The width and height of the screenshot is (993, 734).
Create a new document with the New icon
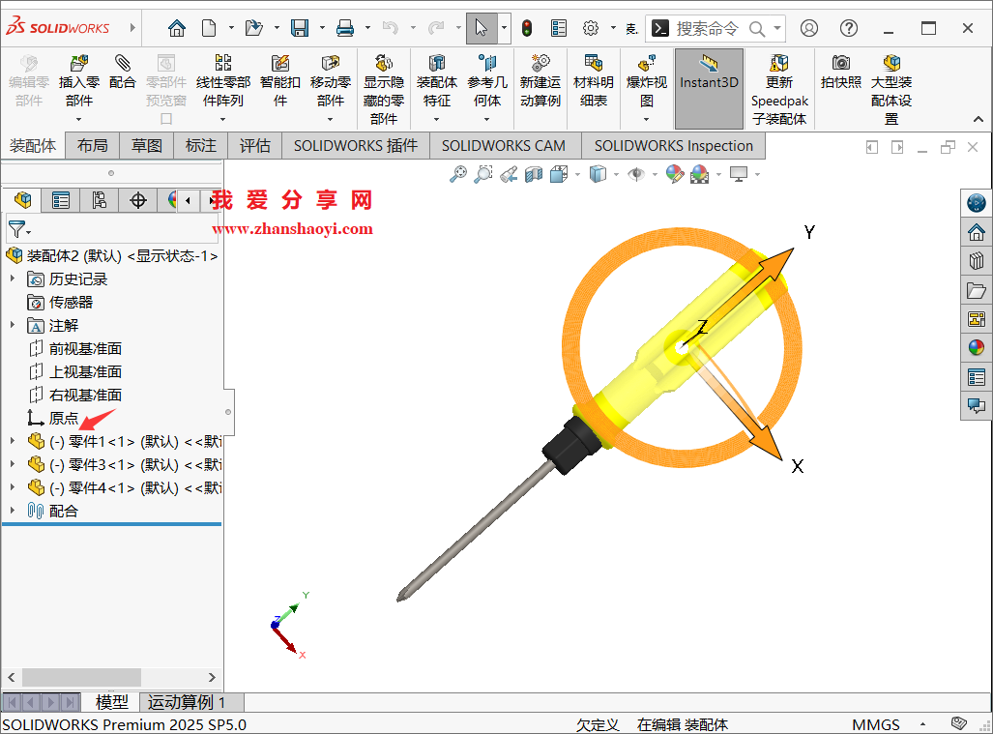209,28
